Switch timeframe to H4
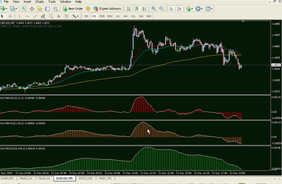The width and height of the screenshot is (282, 184). (x=125, y=16)
